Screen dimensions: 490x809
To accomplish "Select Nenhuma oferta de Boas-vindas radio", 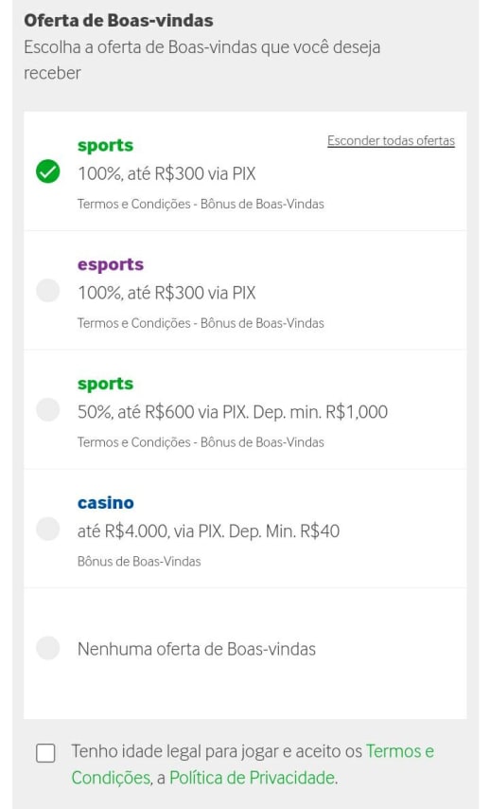I will (48, 648).
